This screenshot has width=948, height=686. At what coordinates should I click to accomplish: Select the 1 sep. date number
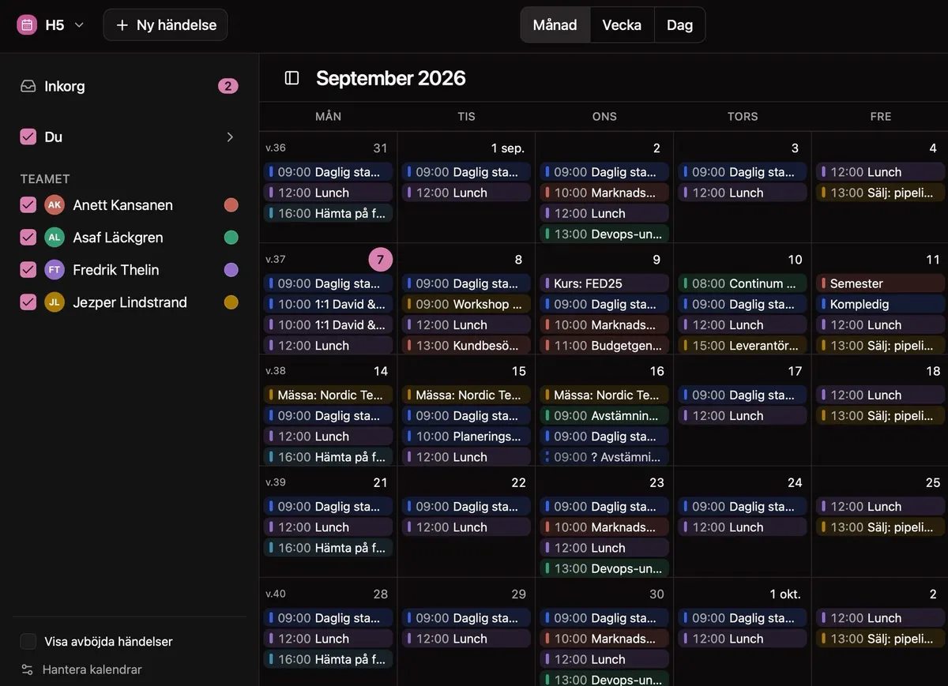[x=507, y=148]
